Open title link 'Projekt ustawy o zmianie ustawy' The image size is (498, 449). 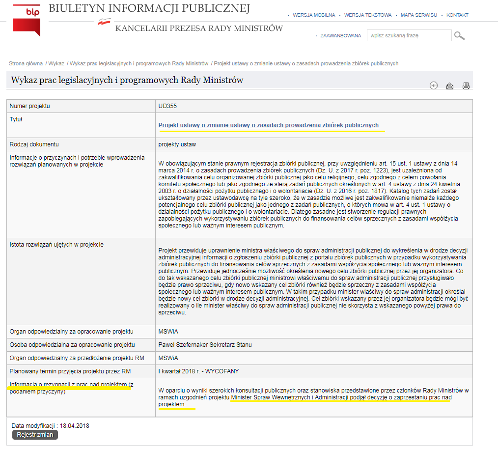click(x=268, y=125)
